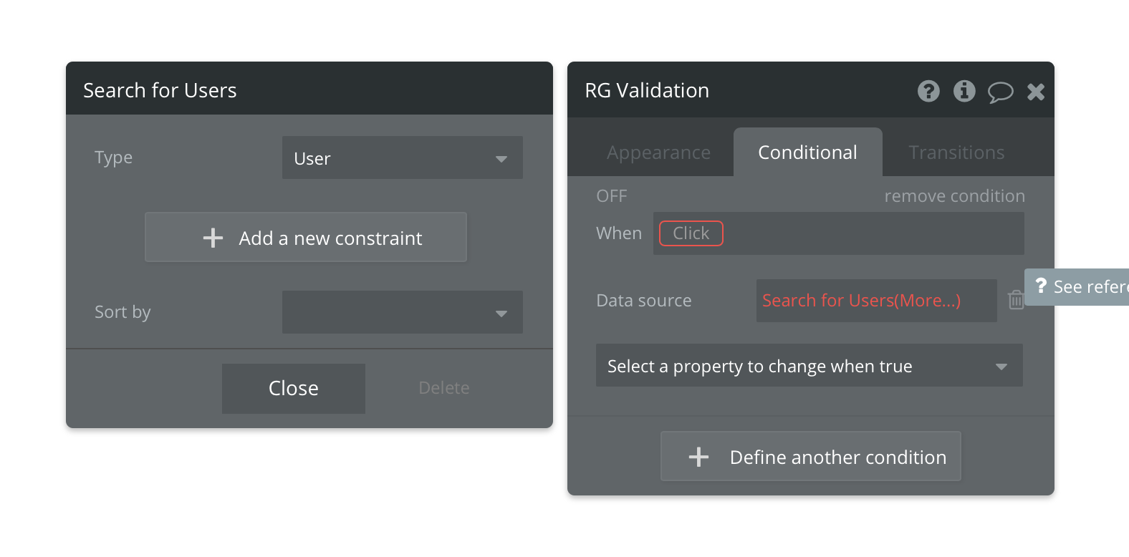Expand the Type dropdown showing User
Viewport: 1129px width, 557px height.
[x=402, y=158]
